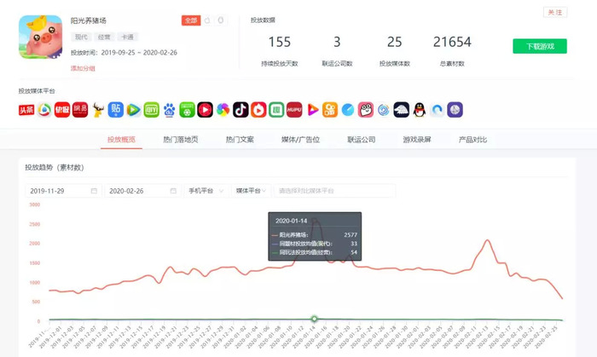Click the Tencent News colorful ring icon
The image size is (597, 357).
[44, 110]
